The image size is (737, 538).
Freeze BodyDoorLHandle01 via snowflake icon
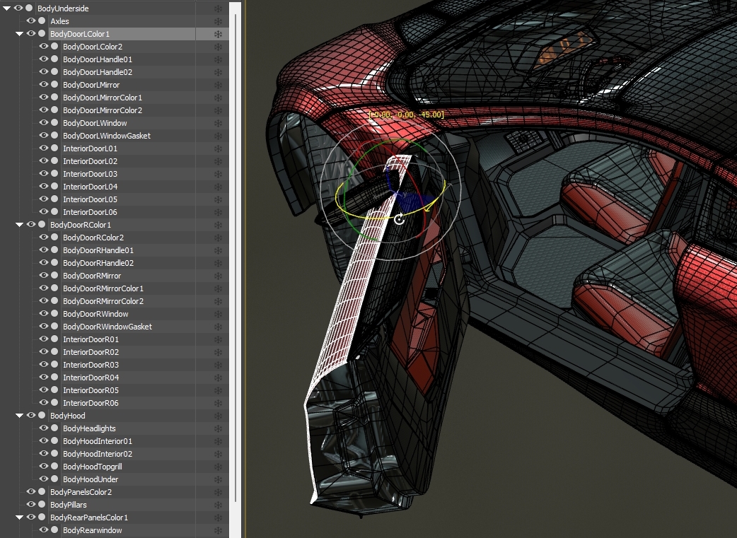(x=218, y=59)
